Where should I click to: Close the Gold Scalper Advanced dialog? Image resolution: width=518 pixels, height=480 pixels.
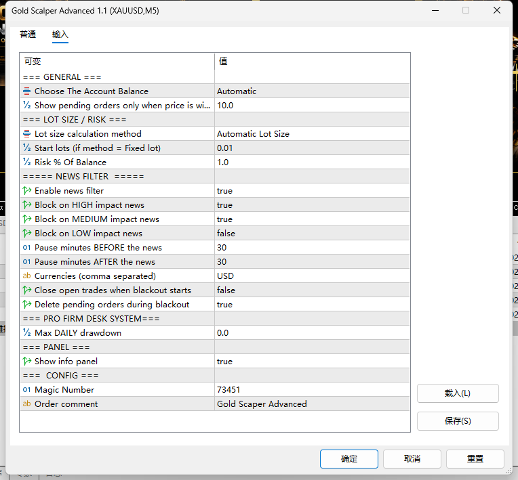(x=497, y=10)
